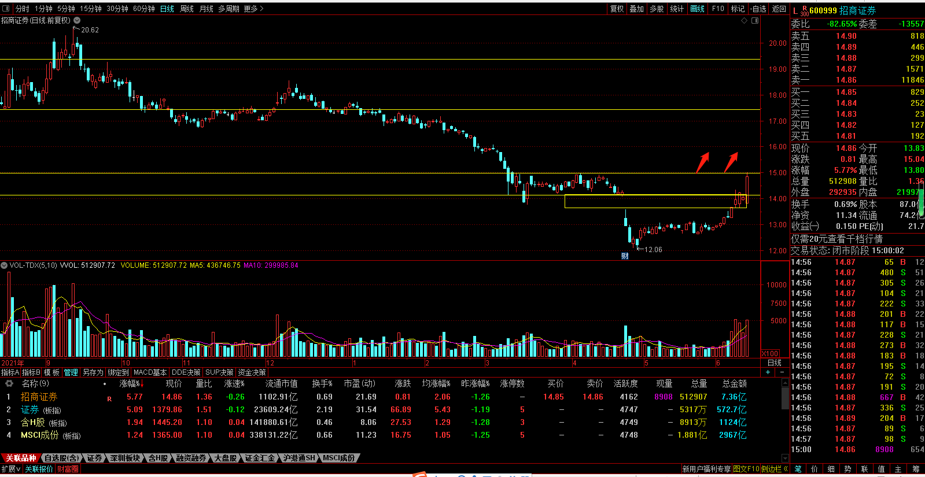Select the MACD基本 template
This screenshot has height=477, width=925.
point(150,372)
